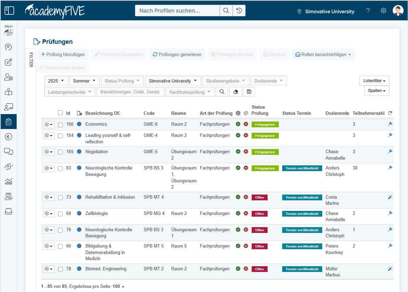
Task: Toggle the sidebar panel icon at top left
Action: pos(9,11)
